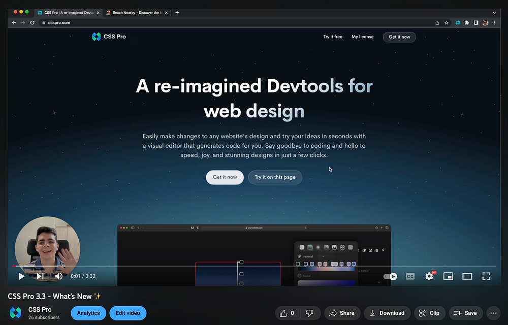This screenshot has width=508, height=325.
Task: Close the Beach Nearby browser tab
Action: (x=166, y=13)
